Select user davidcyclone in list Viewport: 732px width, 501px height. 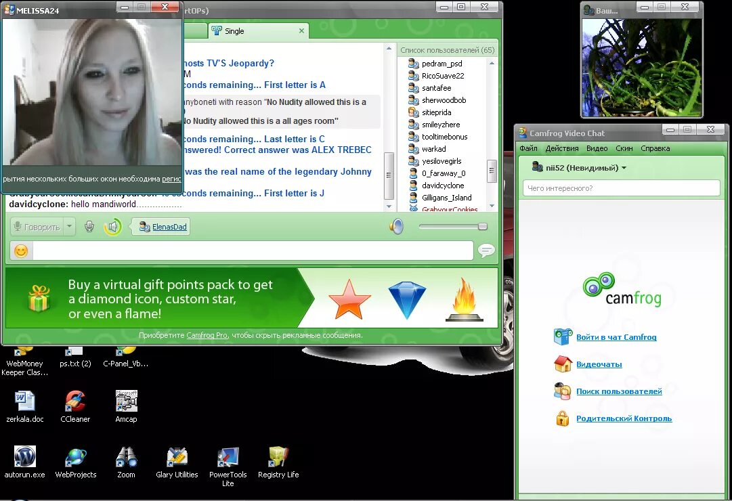443,186
